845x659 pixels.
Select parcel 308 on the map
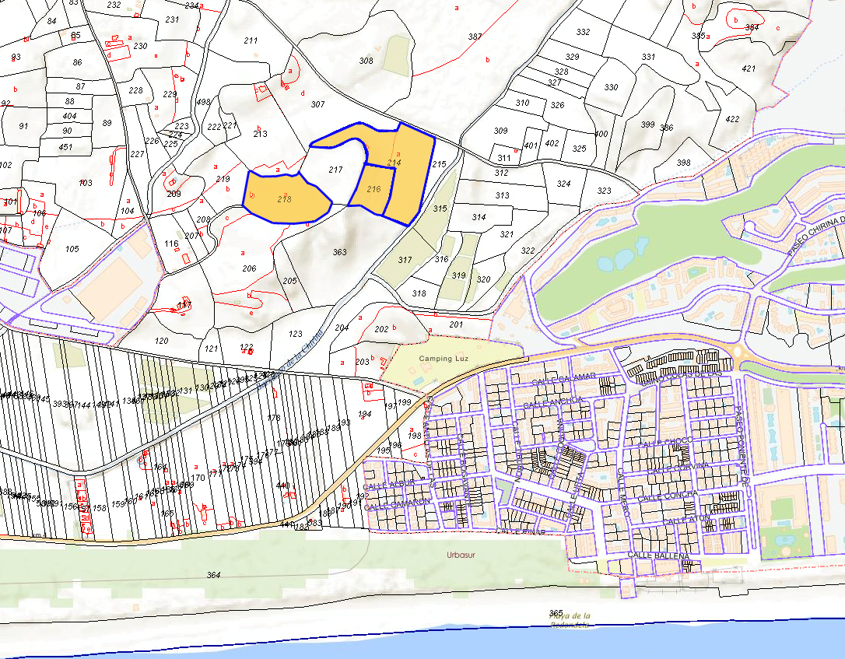tap(366, 61)
